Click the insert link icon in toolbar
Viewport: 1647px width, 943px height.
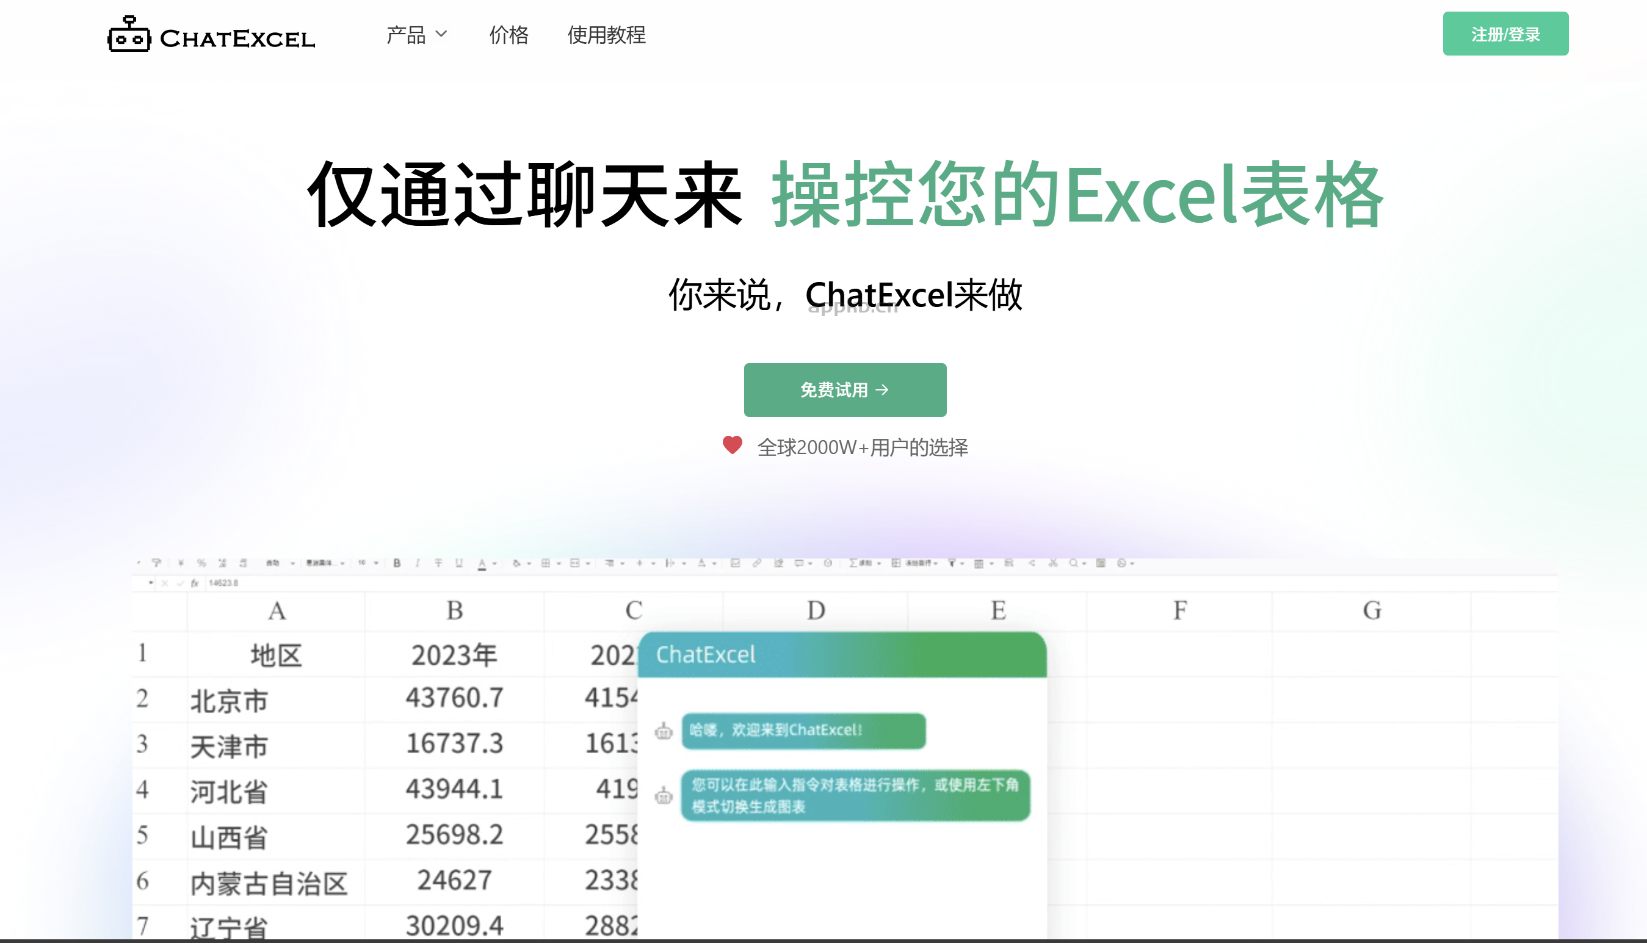tap(756, 563)
